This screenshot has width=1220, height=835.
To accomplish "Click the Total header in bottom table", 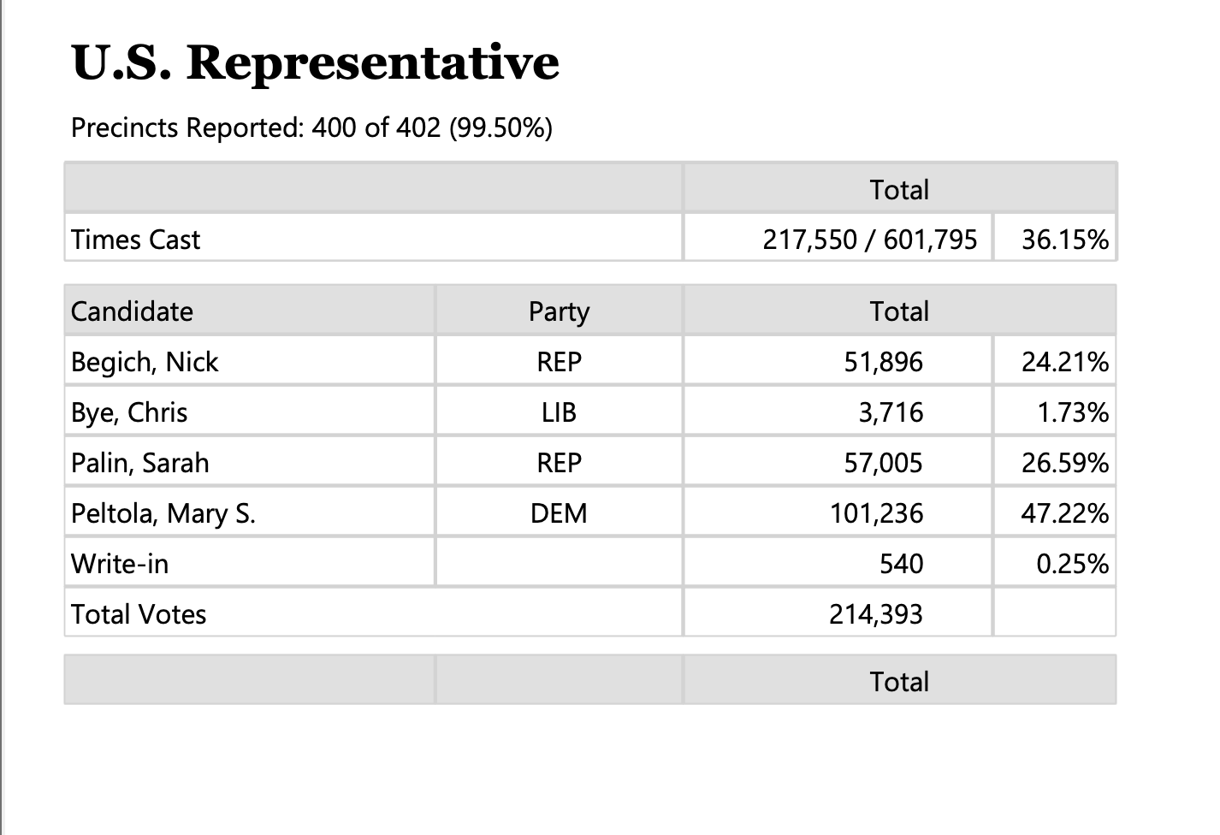I will point(900,681).
